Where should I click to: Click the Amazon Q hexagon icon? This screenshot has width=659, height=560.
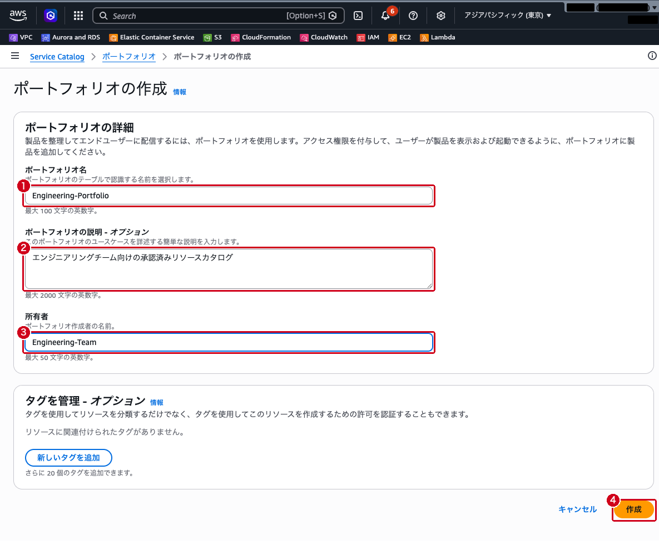[x=51, y=16]
